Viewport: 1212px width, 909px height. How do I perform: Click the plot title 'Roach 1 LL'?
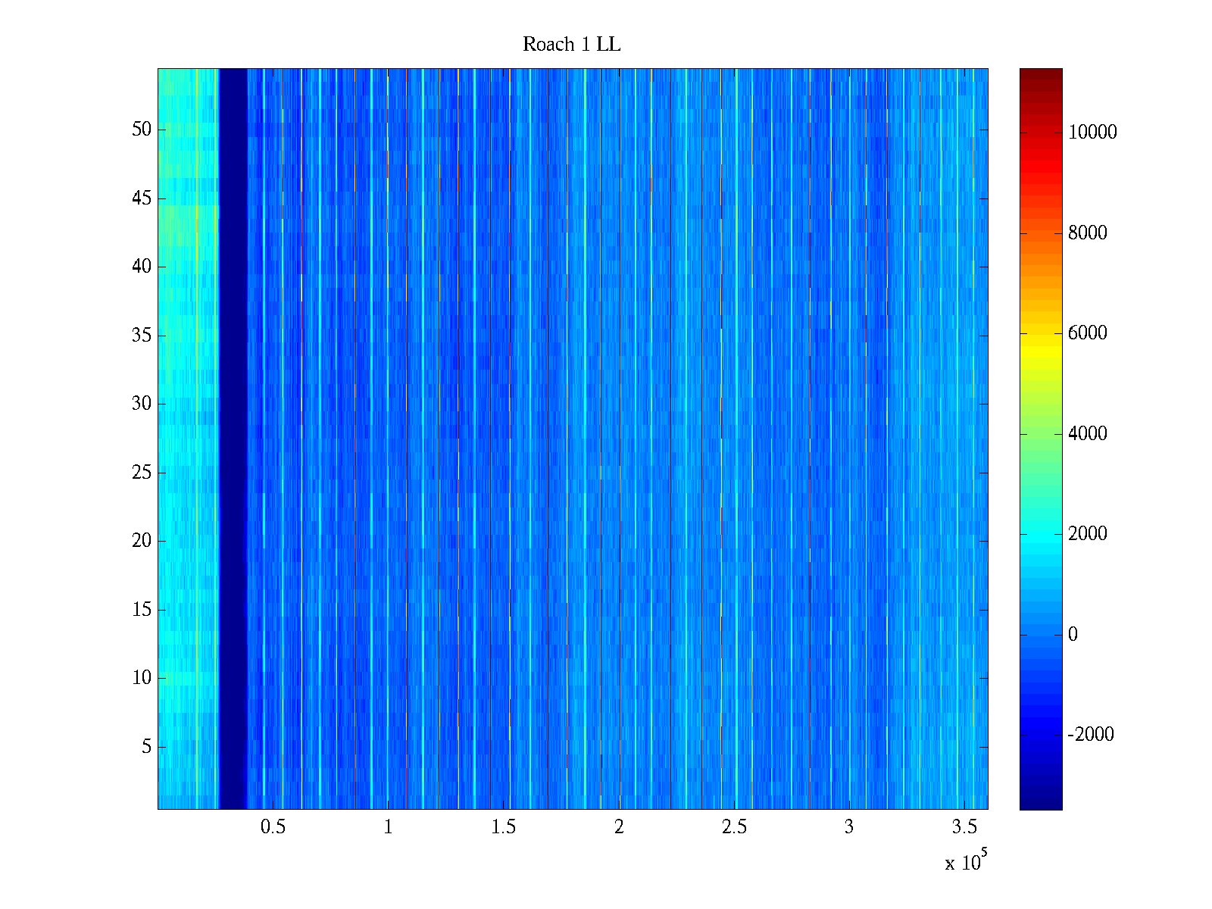[x=571, y=45]
